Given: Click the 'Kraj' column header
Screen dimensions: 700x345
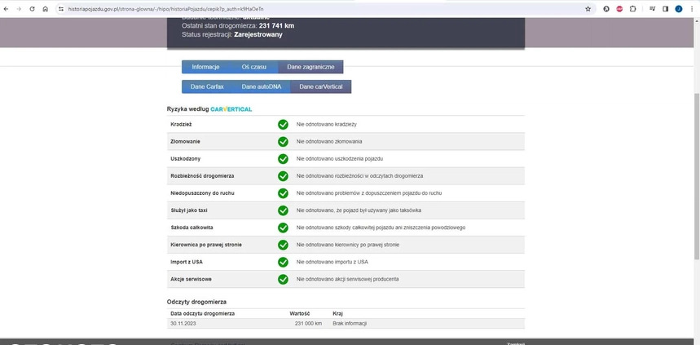Looking at the screenshot, I should [338, 314].
